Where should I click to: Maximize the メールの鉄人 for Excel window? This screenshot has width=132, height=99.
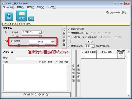(121, 4)
